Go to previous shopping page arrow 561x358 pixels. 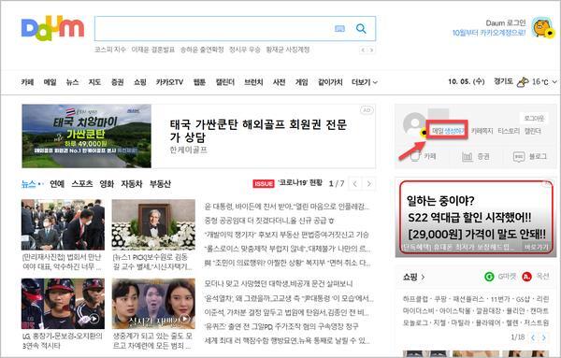click(533, 337)
